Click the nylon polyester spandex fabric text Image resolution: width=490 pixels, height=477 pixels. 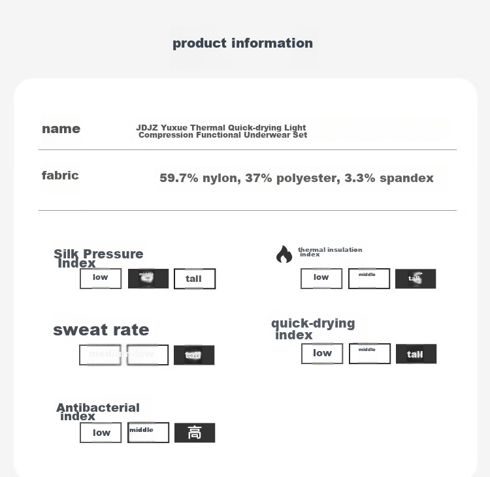[x=297, y=178]
